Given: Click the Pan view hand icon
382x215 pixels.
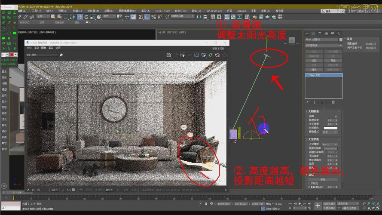Looking at the screenshot, I should coord(369,208).
